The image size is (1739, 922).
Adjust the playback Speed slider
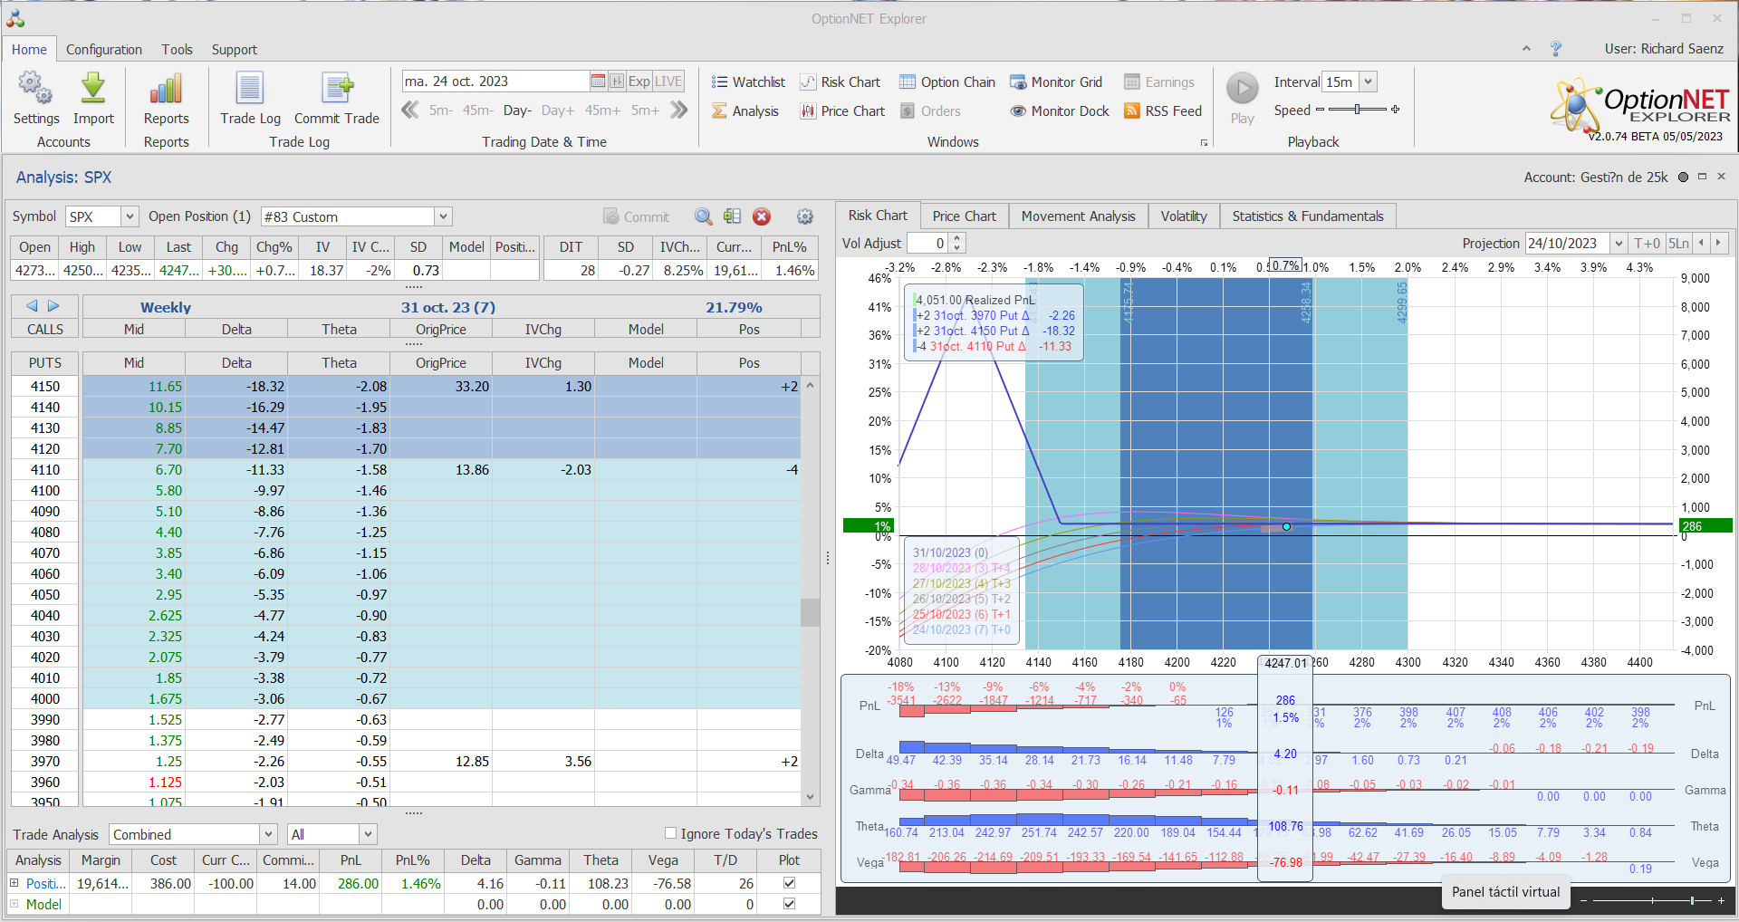click(1357, 110)
